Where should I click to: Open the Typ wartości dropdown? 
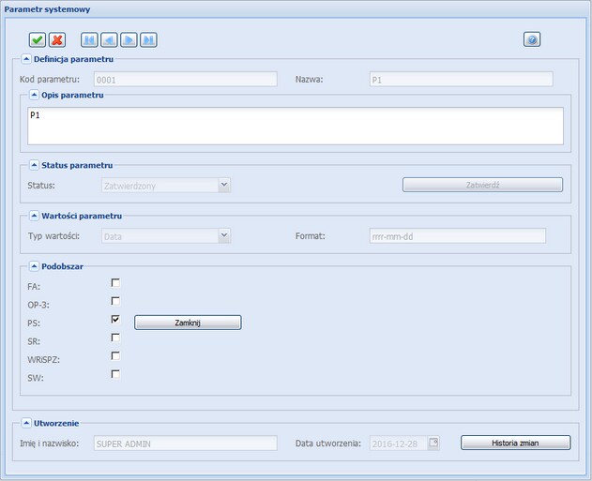pyautogui.click(x=224, y=236)
